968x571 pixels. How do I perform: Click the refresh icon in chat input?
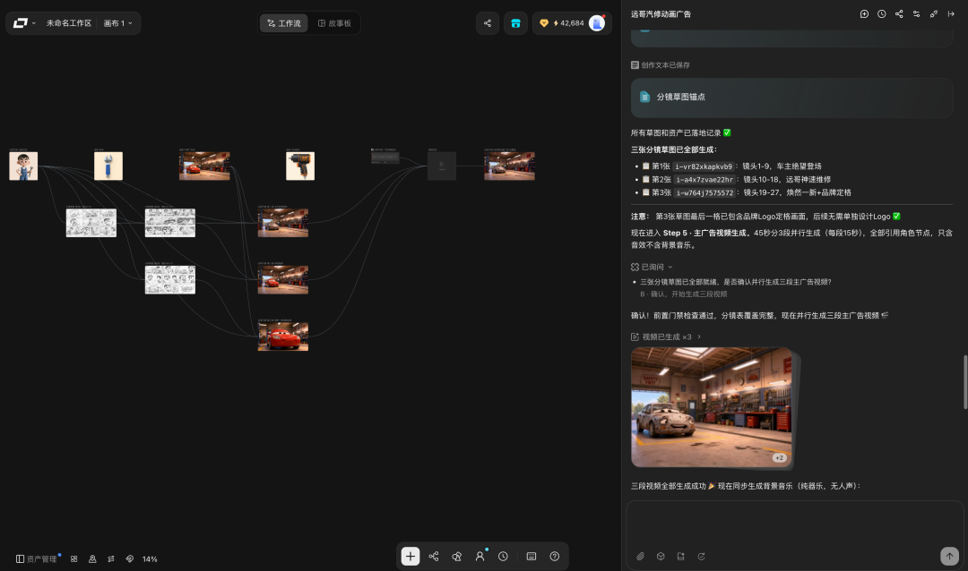coord(701,556)
